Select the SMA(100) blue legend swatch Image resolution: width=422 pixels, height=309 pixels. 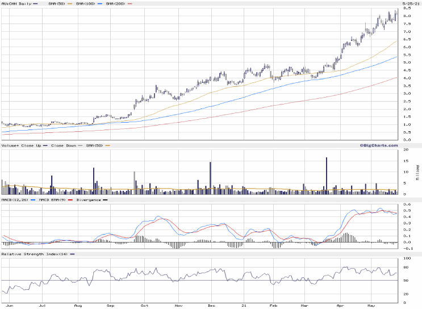101,3
